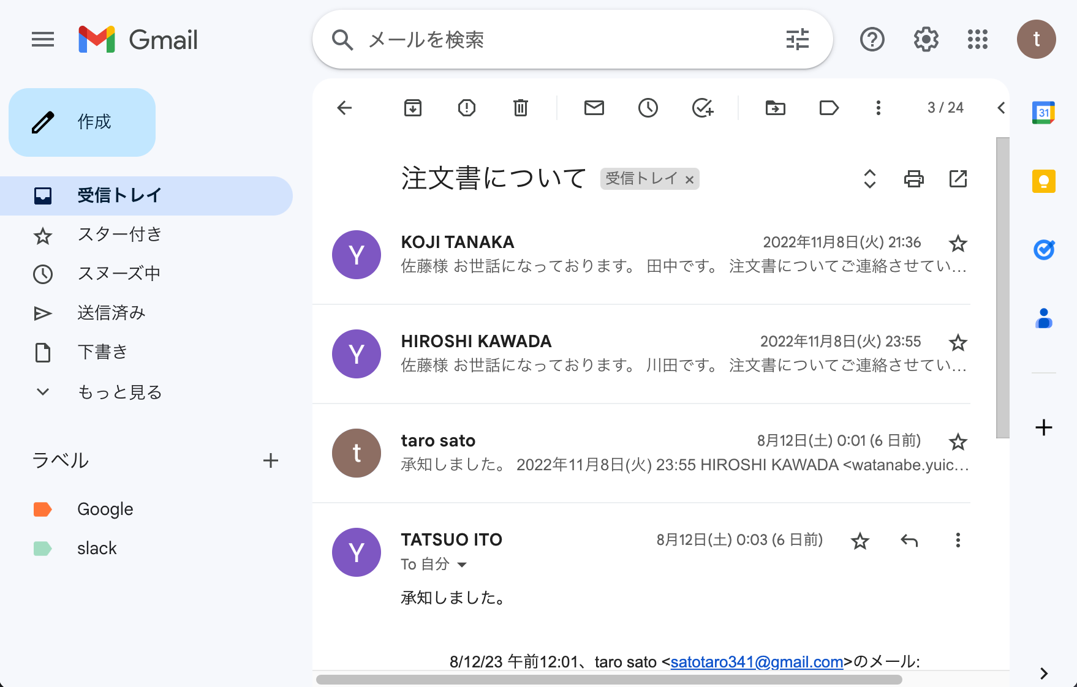Open conversation in new window
The image size is (1077, 687).
958,179
